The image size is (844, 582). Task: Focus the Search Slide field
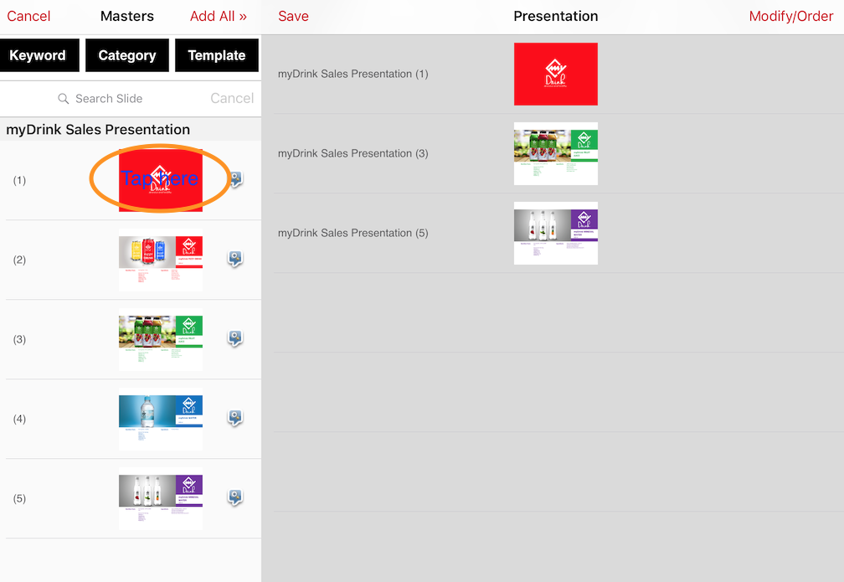(109, 99)
